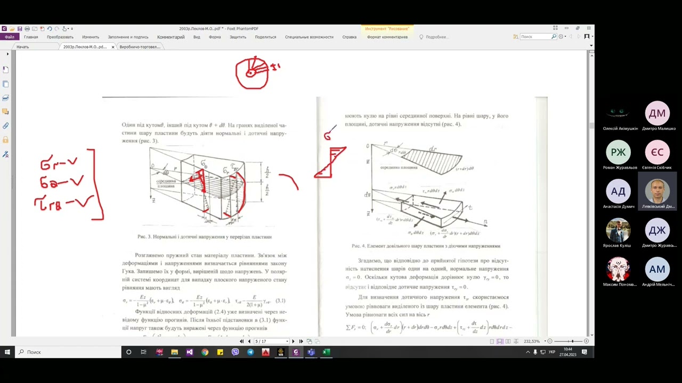The image size is (682, 383).
Task: Open the Защитить ribbon tab
Action: [x=238, y=37]
